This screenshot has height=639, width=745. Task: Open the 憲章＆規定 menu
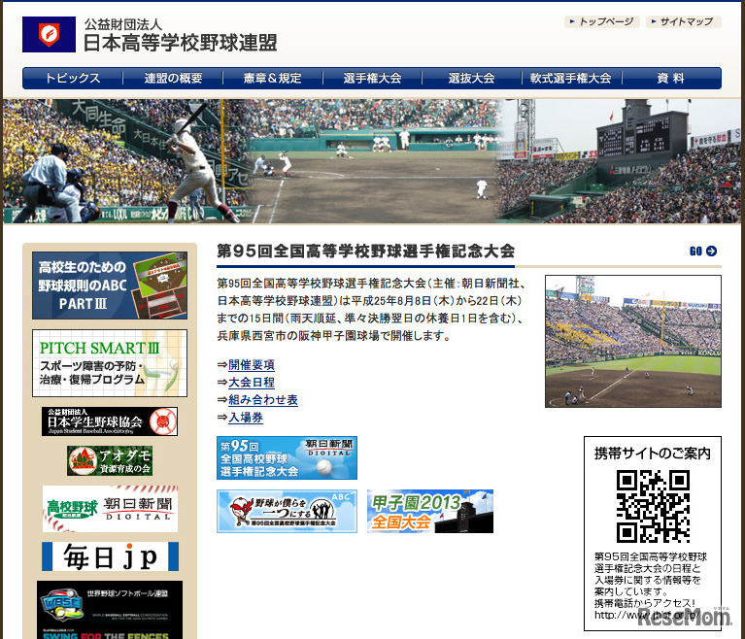[x=273, y=78]
